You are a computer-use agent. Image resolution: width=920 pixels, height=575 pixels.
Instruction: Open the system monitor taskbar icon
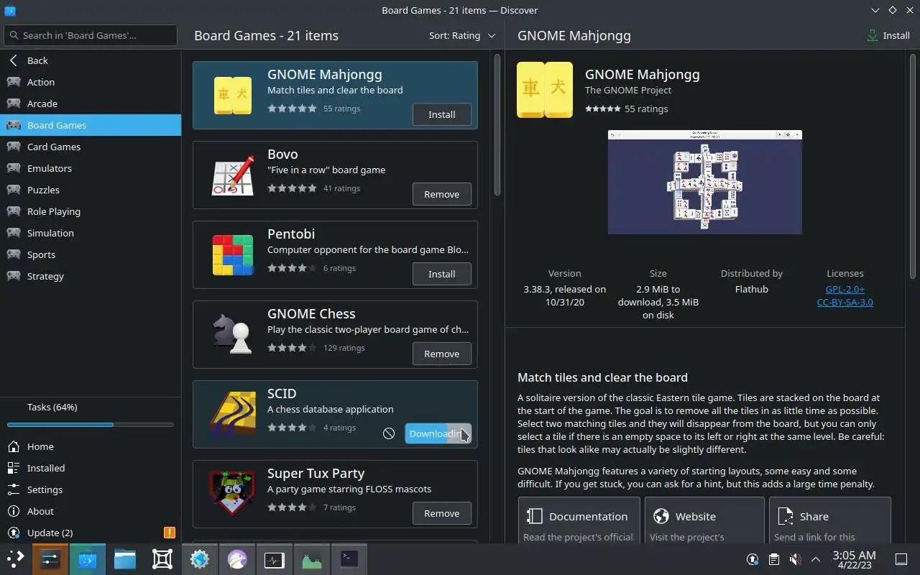[x=275, y=558]
